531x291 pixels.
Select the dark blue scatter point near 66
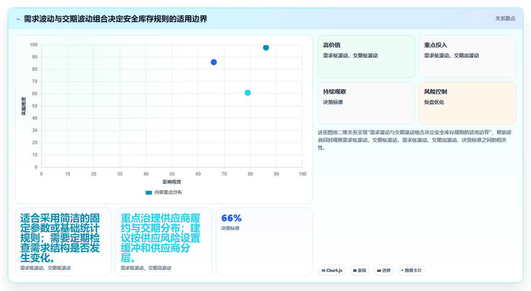tap(214, 62)
